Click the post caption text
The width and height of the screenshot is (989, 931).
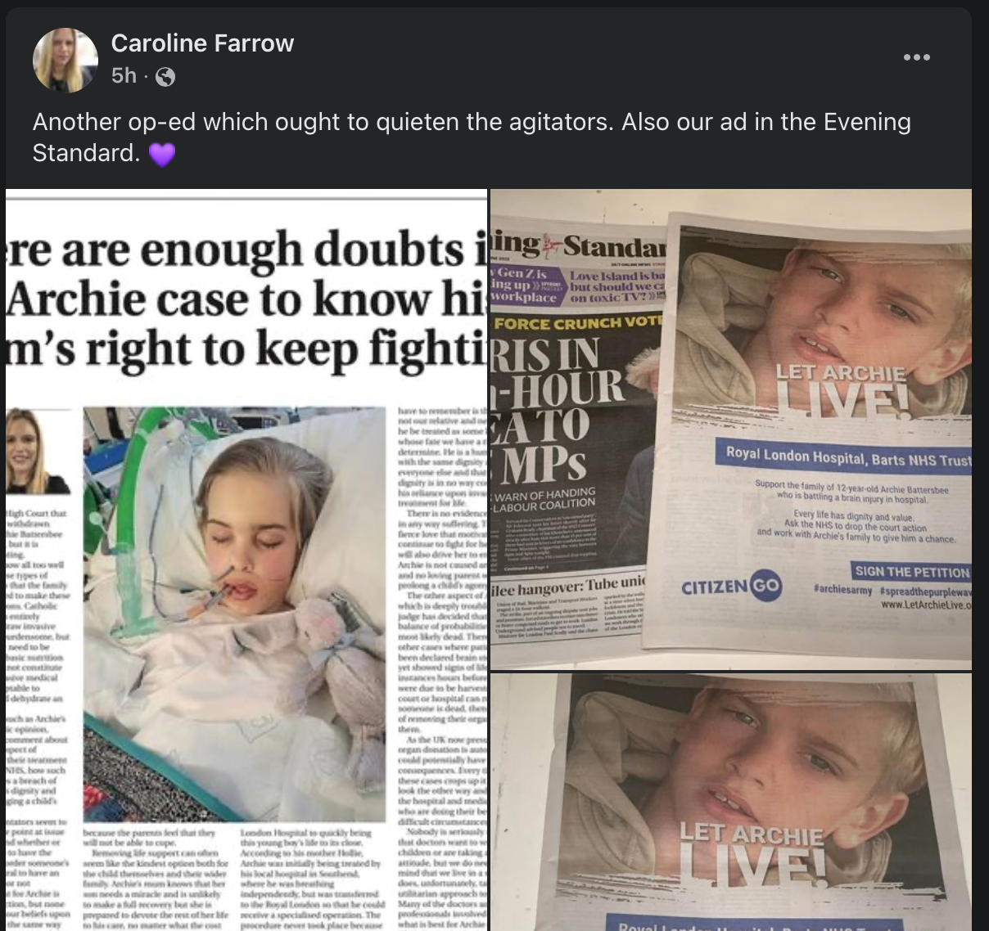[472, 137]
